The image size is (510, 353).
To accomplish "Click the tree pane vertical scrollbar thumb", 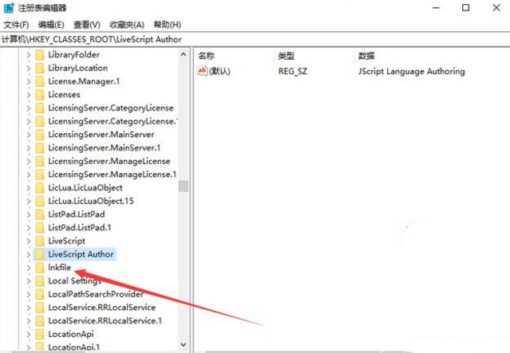I will tap(184, 186).
